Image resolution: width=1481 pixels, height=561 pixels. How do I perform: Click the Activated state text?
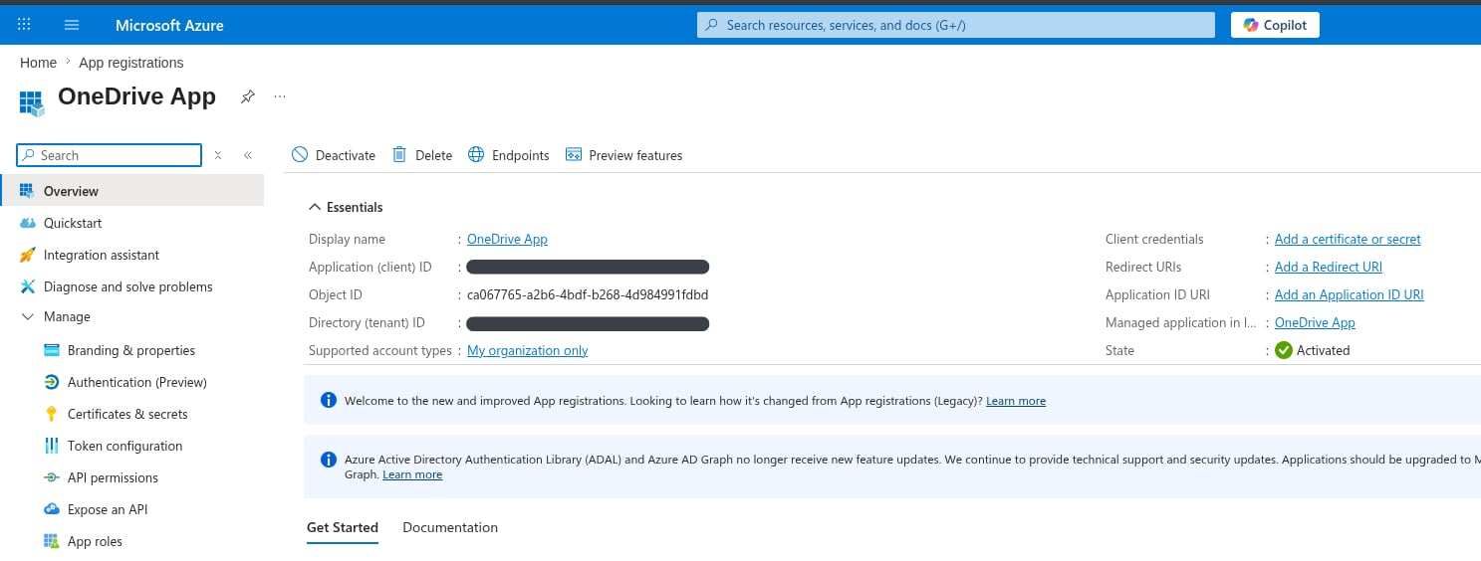tap(1324, 350)
